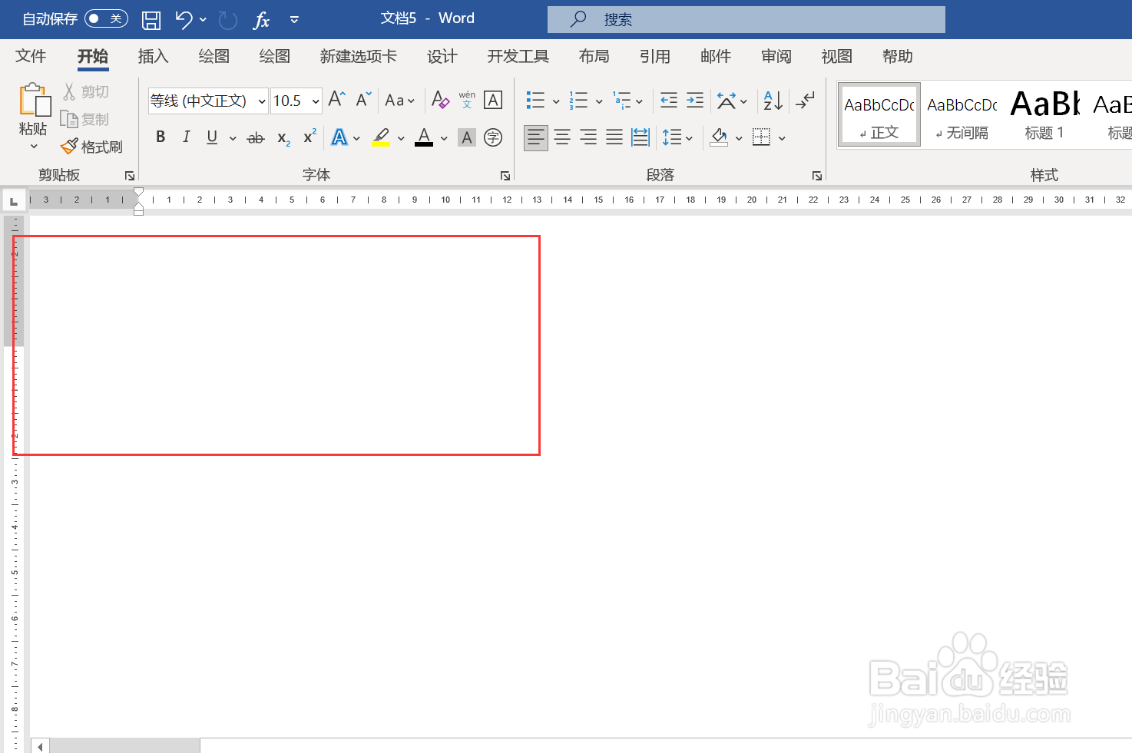
Task: Apply highlight color yellow swatch
Action: pos(381,137)
